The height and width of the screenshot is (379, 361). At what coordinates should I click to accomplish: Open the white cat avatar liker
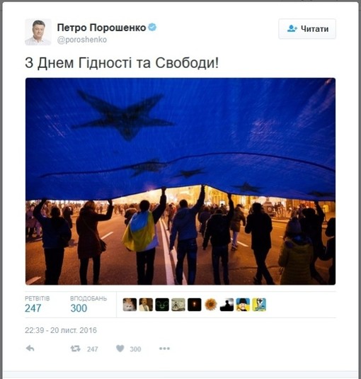130,305
